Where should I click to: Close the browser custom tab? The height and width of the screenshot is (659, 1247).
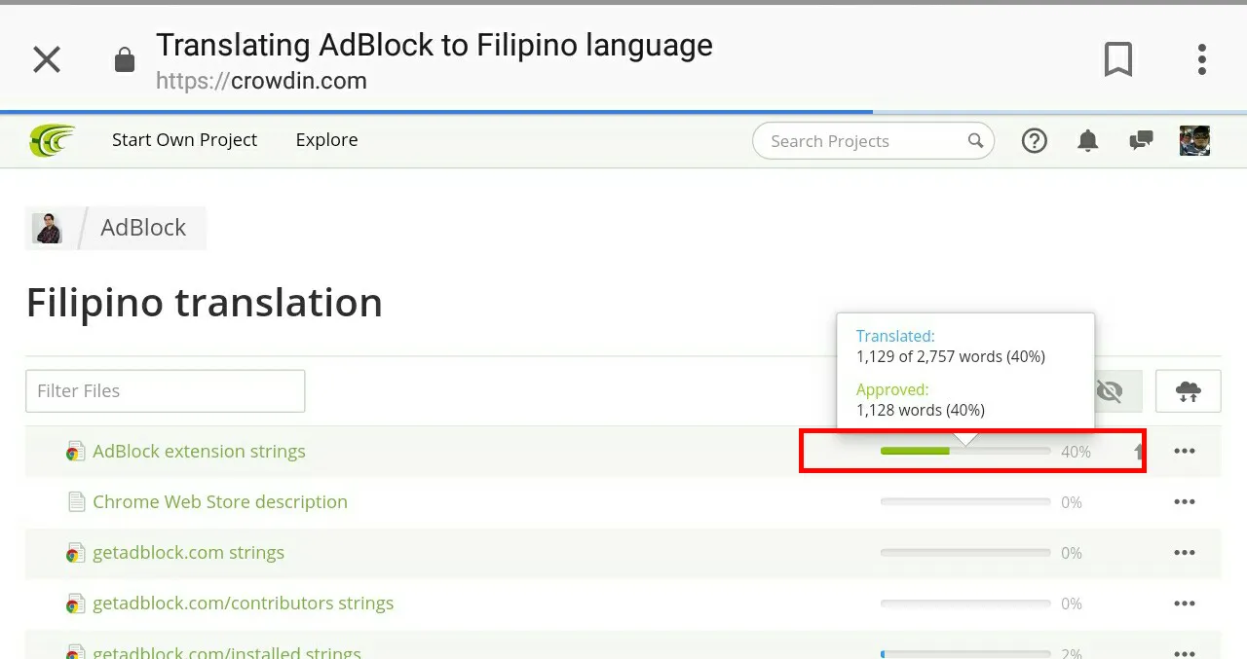(x=47, y=59)
